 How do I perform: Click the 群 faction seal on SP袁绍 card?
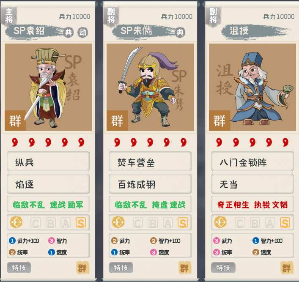pos(82,268)
